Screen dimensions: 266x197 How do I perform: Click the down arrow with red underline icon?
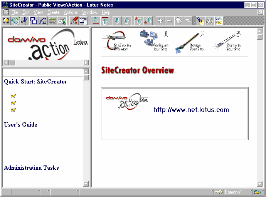click(x=96, y=21)
